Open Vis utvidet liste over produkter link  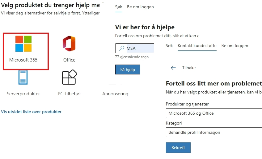point(31,112)
